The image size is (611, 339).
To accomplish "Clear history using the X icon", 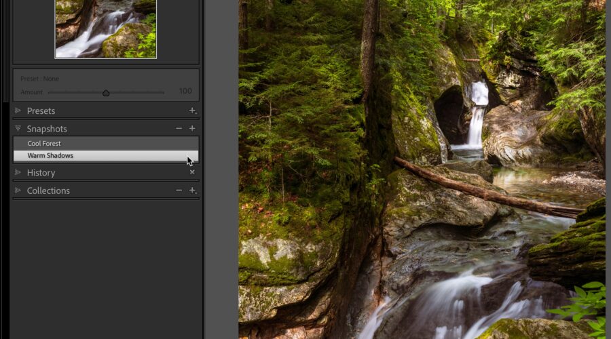I will pos(192,172).
